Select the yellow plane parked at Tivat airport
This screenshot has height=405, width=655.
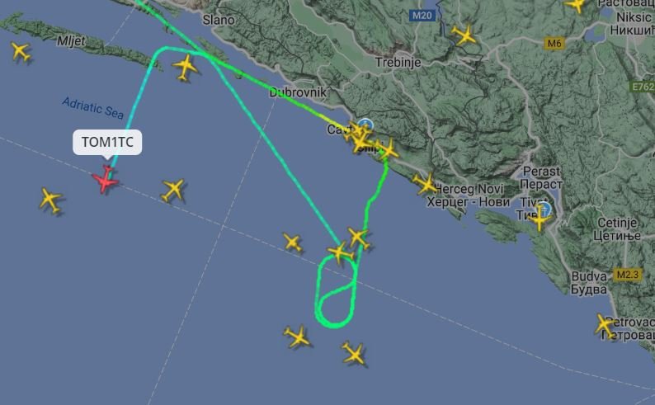click(539, 218)
